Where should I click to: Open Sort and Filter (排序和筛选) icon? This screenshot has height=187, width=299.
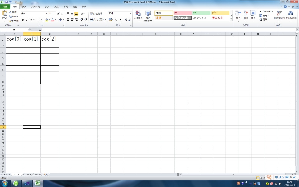279,13
